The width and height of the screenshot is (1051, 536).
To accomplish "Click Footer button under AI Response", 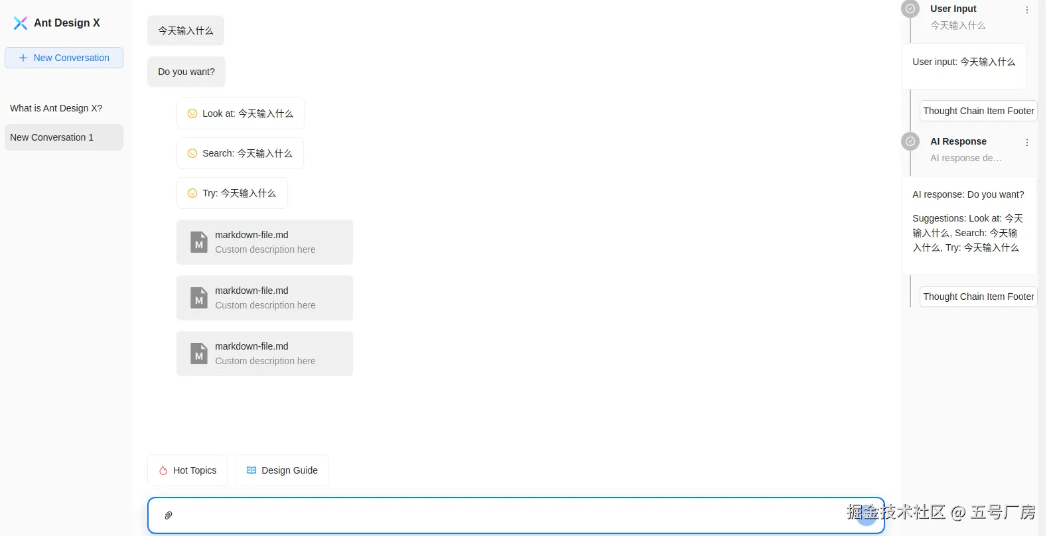I will click(x=978, y=297).
